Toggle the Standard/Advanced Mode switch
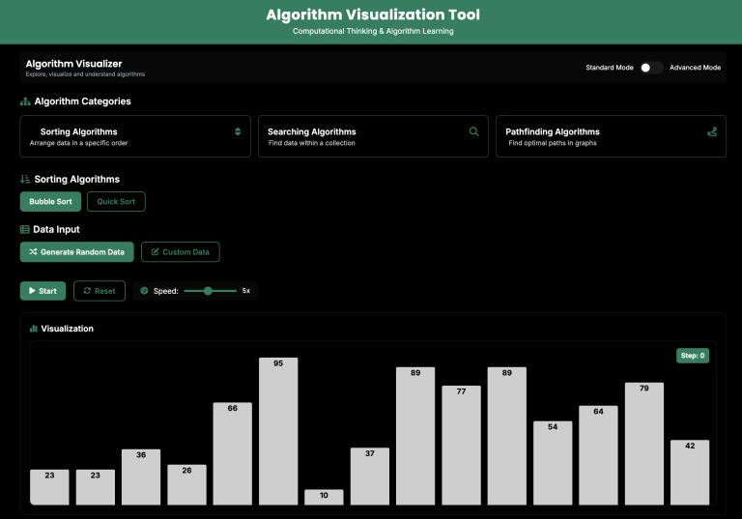 tap(651, 68)
